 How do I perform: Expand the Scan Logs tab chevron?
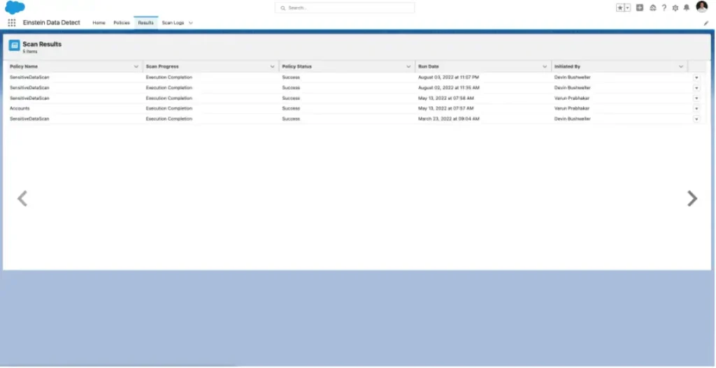pyautogui.click(x=190, y=23)
